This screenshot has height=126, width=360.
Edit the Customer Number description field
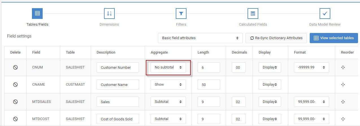(x=118, y=67)
